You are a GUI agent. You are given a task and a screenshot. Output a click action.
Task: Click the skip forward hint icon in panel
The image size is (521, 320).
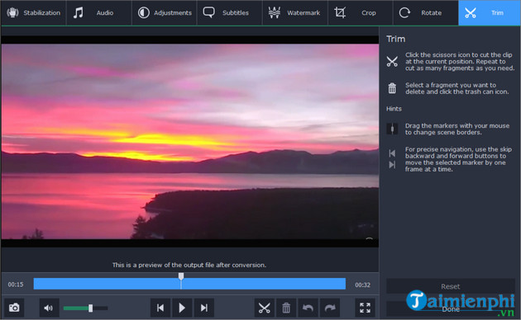392,165
